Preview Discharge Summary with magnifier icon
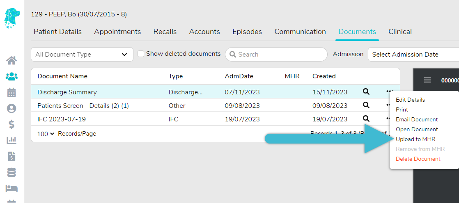Screen dimensions: 459x203 pos(366,92)
